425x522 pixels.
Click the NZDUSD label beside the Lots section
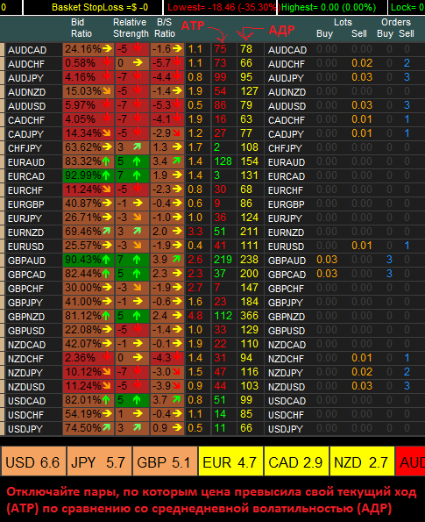coord(287,387)
